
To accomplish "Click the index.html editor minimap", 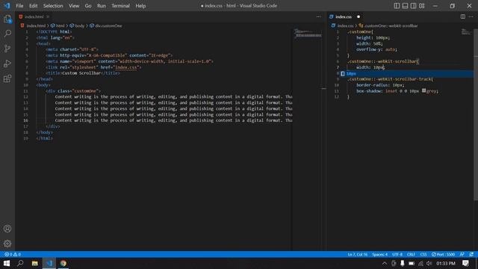I will click(308, 34).
